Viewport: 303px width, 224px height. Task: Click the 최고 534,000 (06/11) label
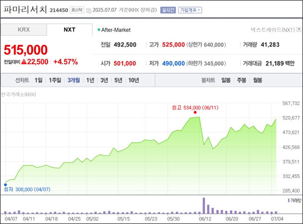(195, 108)
